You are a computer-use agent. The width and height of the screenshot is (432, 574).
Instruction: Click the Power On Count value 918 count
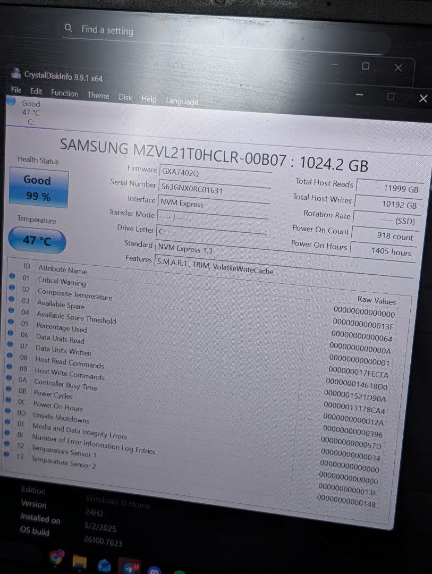pos(385,235)
